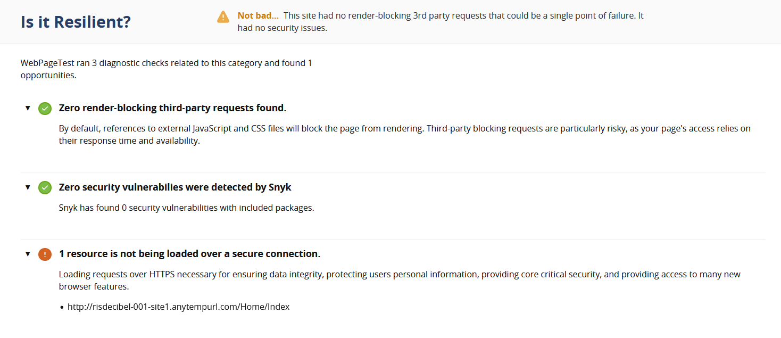Click the 'Is it Resilient?' heading

[x=76, y=22]
